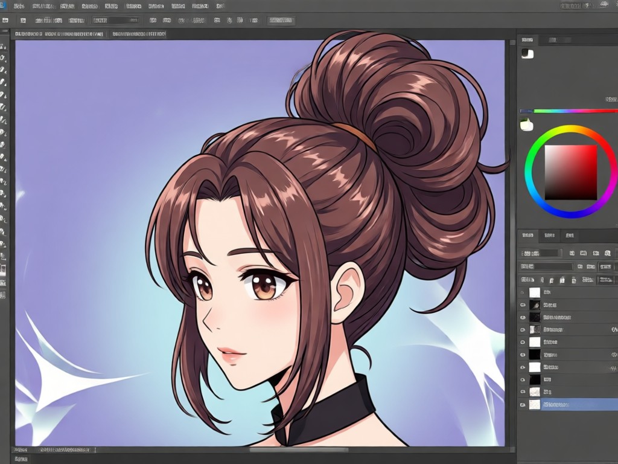618x464 pixels.
Task: Click the first lock icon in the layers lock row
Action: [x=542, y=280]
